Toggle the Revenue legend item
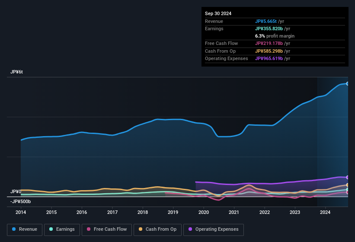The height and width of the screenshot is (242, 355). coord(25,229)
